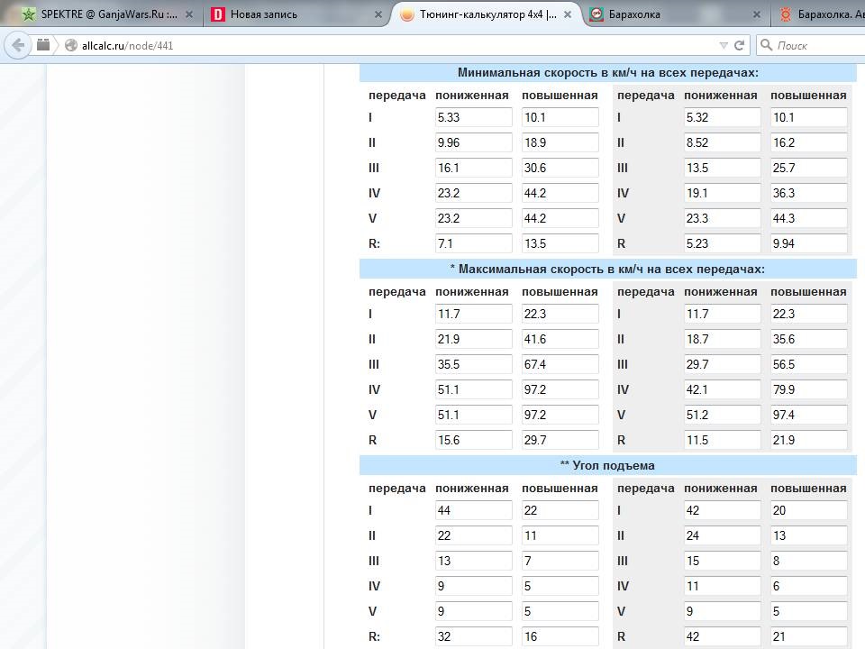Click max speed field showing 56.5
This screenshot has width=865, height=649.
809,364
